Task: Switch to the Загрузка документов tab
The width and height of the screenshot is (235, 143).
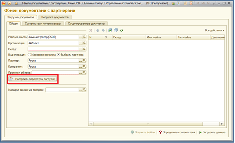Action: click(x=21, y=17)
